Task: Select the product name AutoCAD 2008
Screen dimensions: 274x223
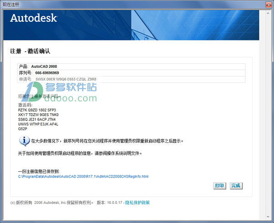Action: (44, 66)
